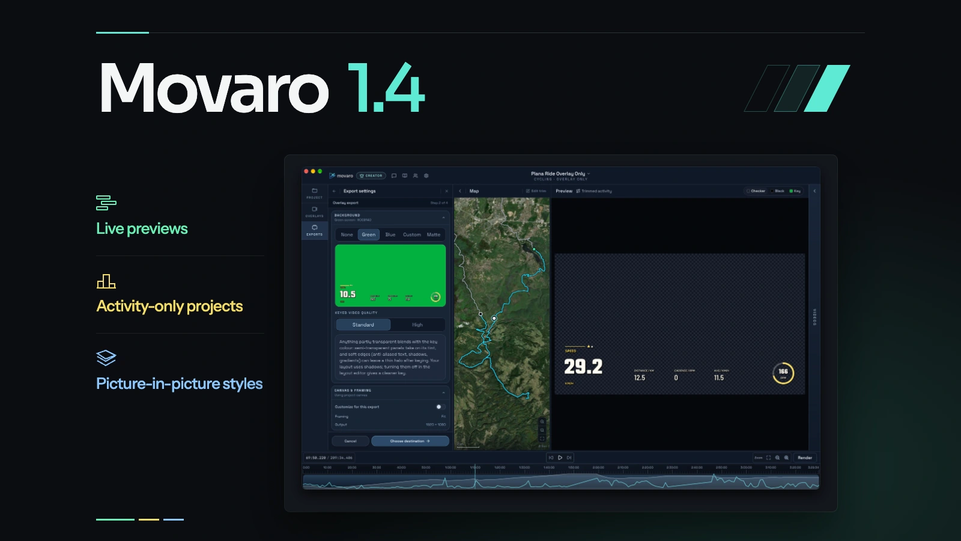
Task: Select the Matte background option
Action: click(x=434, y=234)
